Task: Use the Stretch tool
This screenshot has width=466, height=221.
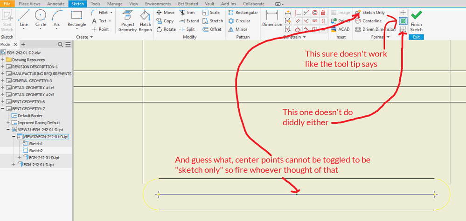Action: (213, 21)
